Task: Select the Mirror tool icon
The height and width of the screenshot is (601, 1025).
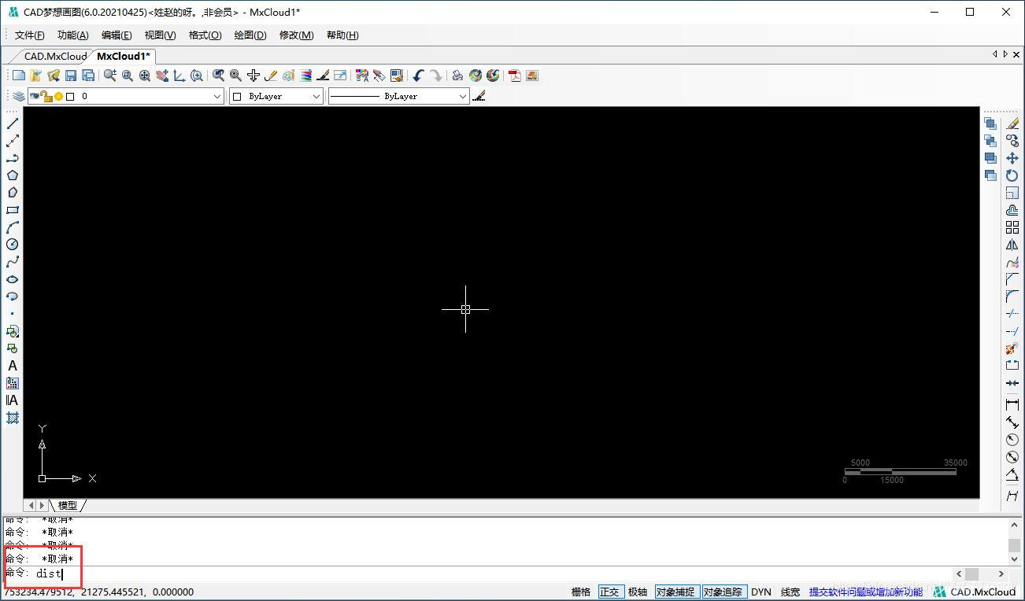Action: tap(1012, 245)
